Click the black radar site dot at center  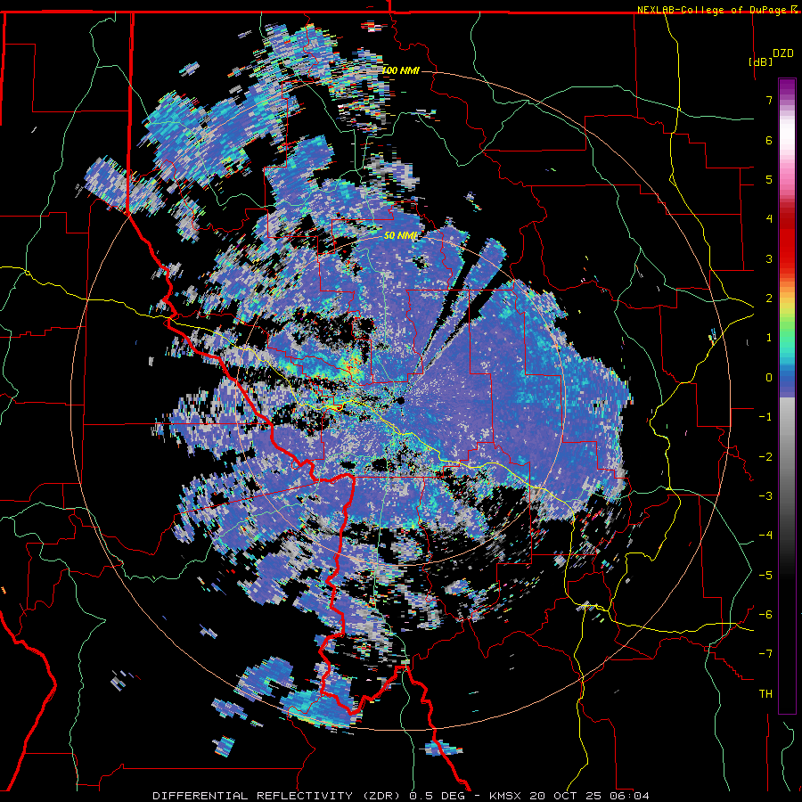coord(401,400)
